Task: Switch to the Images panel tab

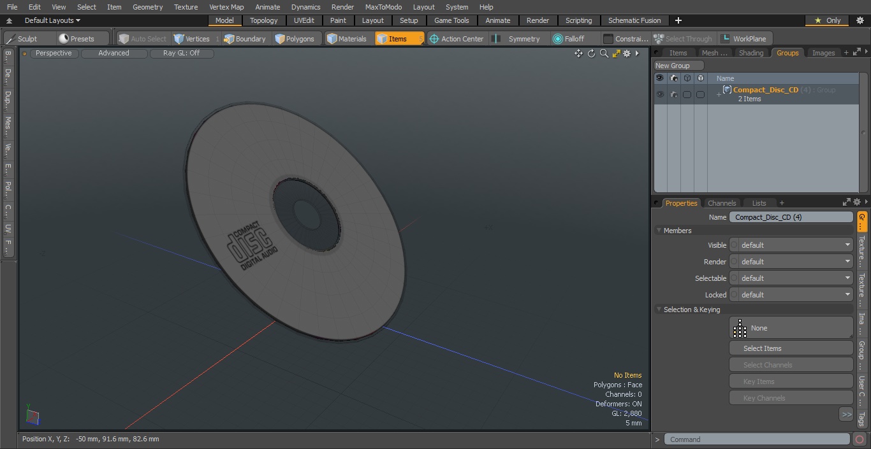Action: pos(823,53)
